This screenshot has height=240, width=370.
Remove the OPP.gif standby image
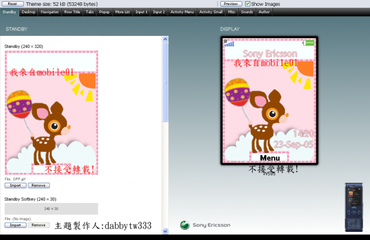click(x=39, y=186)
